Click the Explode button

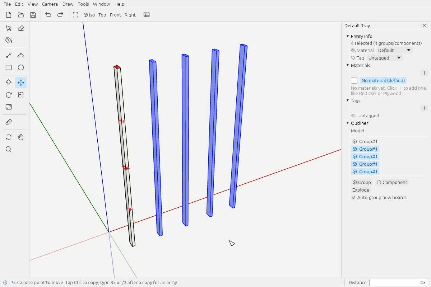[361, 190]
